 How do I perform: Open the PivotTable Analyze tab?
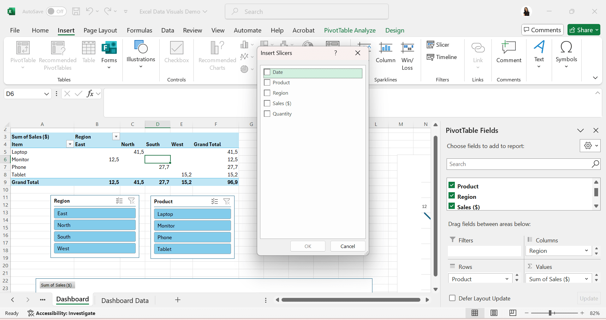(x=350, y=30)
